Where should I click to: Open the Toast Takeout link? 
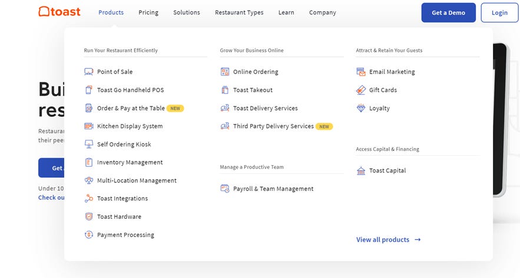tap(253, 90)
